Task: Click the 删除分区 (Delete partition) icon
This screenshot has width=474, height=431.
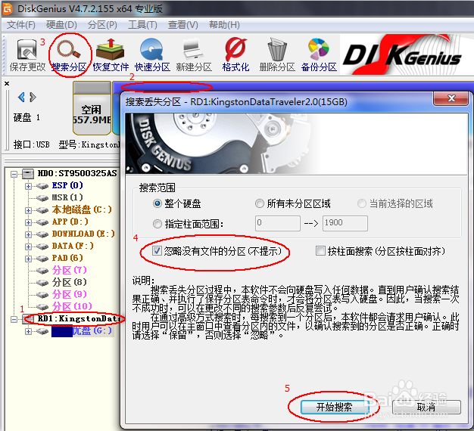Action: (x=277, y=55)
